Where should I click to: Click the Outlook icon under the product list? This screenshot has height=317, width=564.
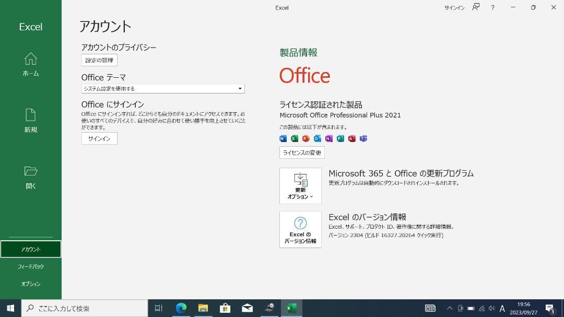click(x=316, y=138)
